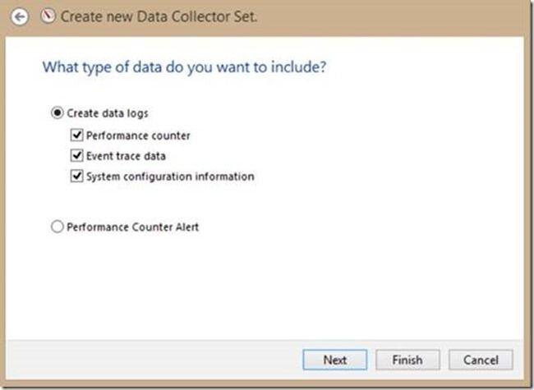Select the Create data logs radio button

(x=58, y=112)
